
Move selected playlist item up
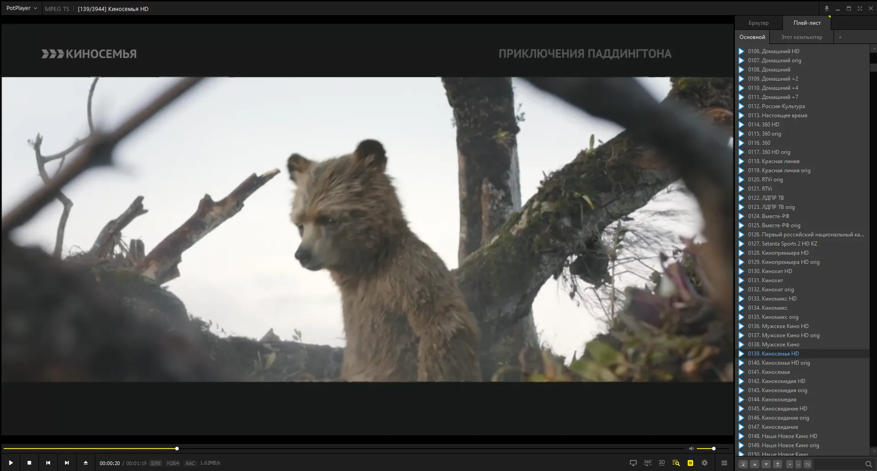click(755, 464)
